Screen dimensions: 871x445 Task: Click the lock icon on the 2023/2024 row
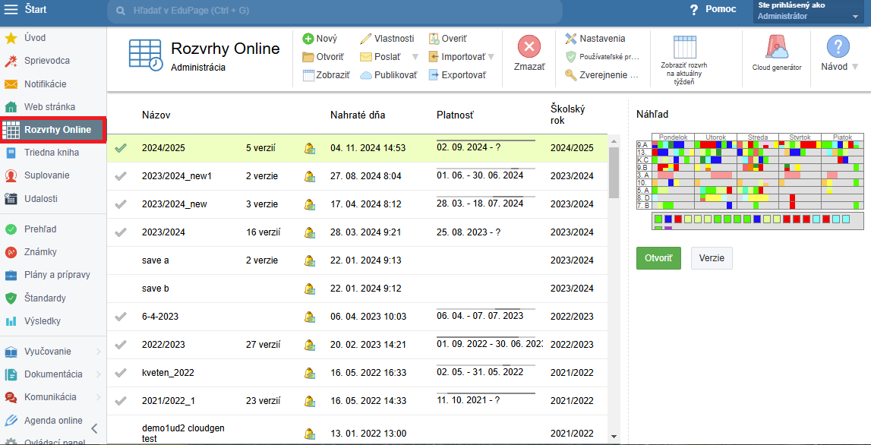pos(310,232)
